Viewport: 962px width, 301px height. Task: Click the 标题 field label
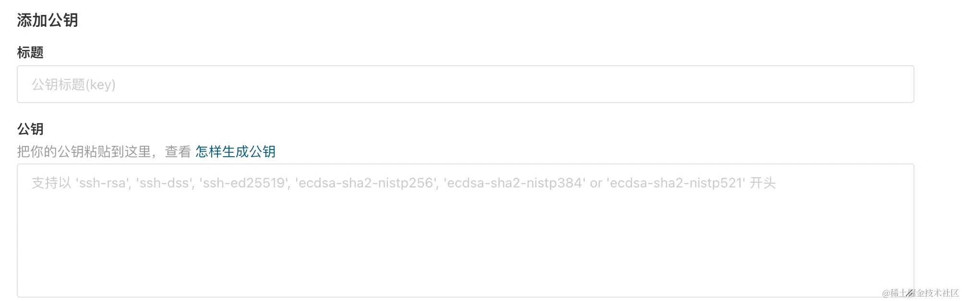(x=30, y=53)
